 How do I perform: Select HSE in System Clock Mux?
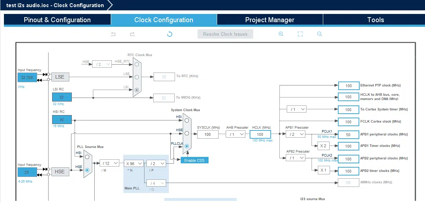point(187,133)
